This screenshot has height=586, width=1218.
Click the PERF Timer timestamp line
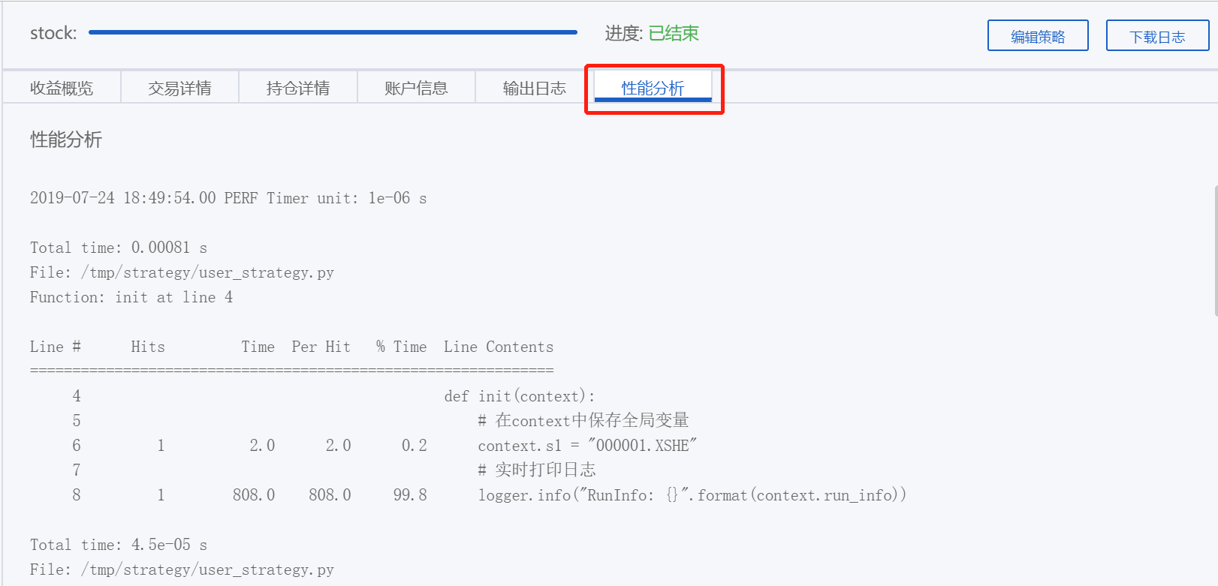click(228, 197)
